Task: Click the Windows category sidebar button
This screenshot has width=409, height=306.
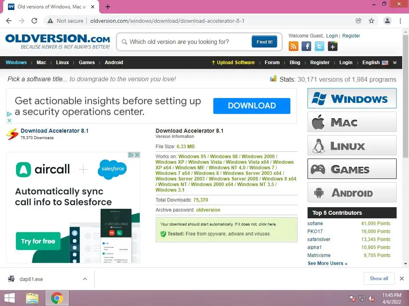Action: 352,98
